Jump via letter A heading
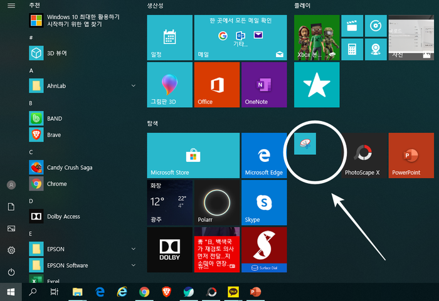The image size is (439, 301). [31, 71]
